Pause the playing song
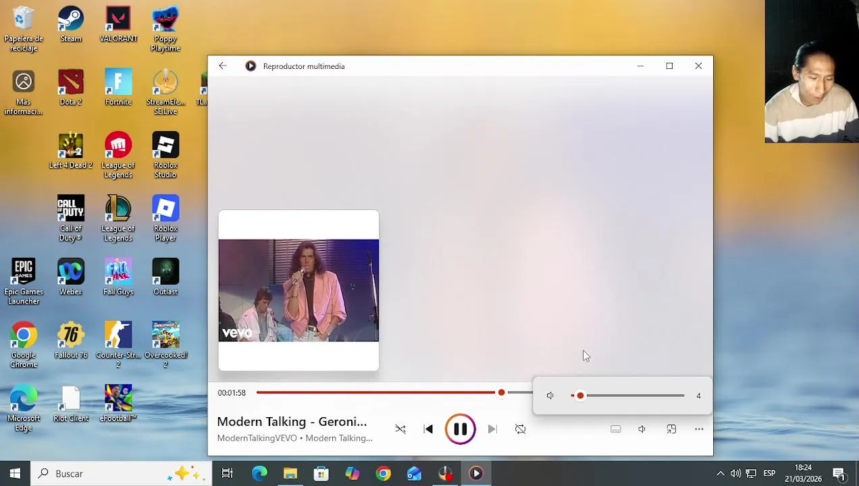The height and width of the screenshot is (486, 859). click(460, 429)
